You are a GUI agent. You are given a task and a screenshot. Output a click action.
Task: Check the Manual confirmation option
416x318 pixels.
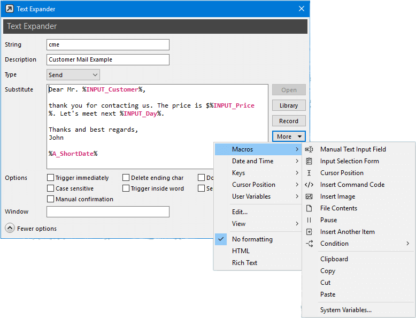(x=51, y=199)
